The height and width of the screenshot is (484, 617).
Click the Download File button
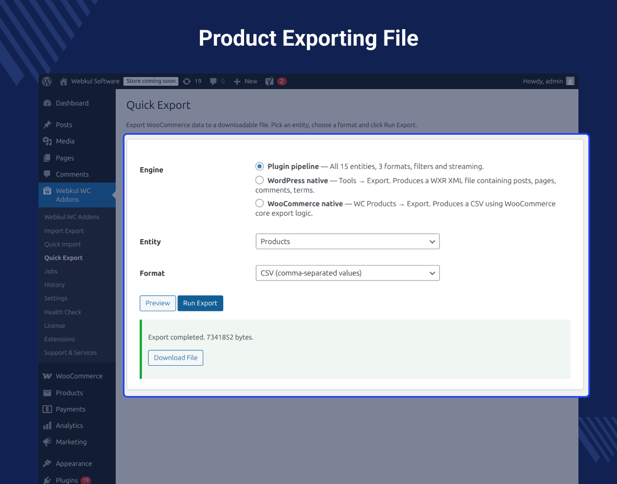click(x=176, y=358)
